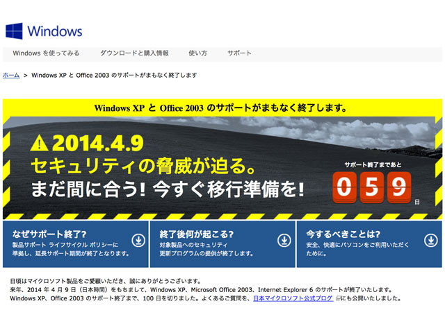Click the paragraph line starting '来年、2014 年 4 月 9 日'

pyautogui.click(x=201, y=290)
